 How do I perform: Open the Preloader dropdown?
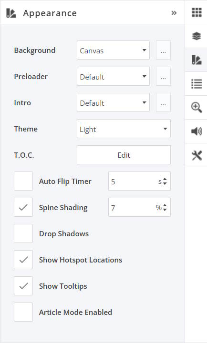pos(113,76)
